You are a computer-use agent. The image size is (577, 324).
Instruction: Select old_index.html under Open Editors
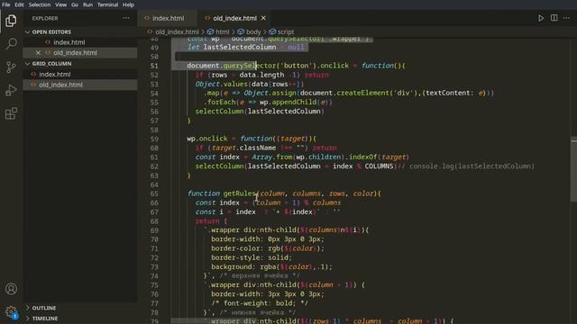(75, 52)
